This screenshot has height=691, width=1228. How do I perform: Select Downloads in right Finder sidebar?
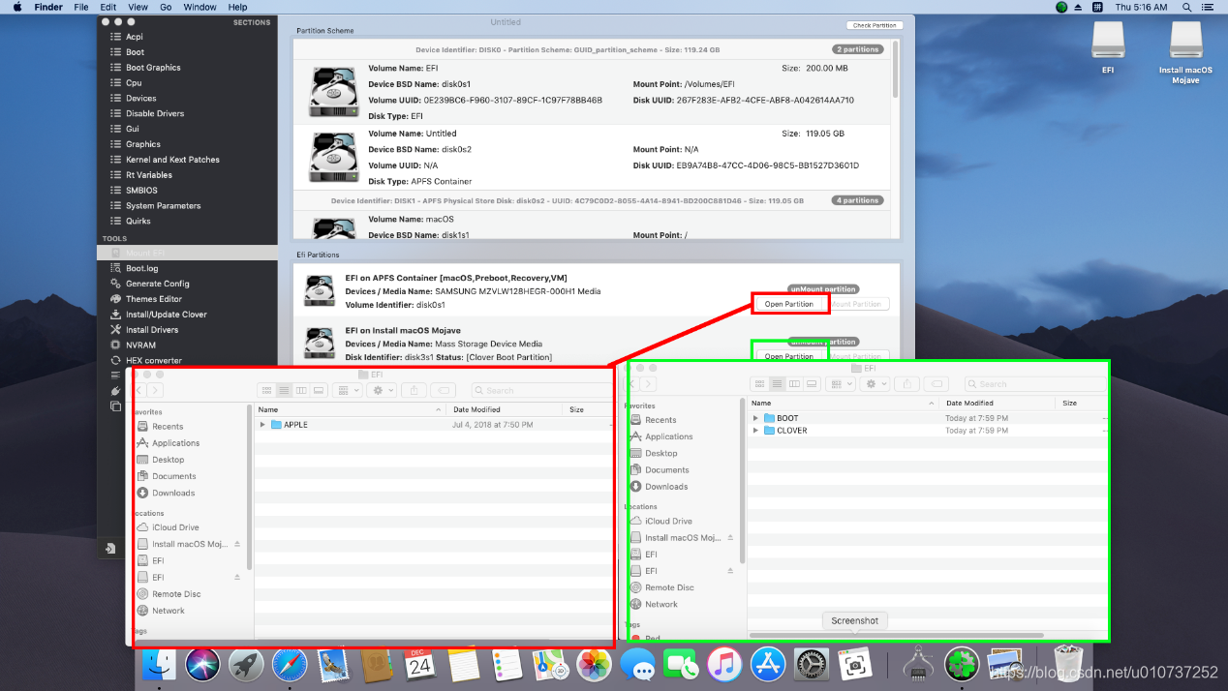click(666, 487)
